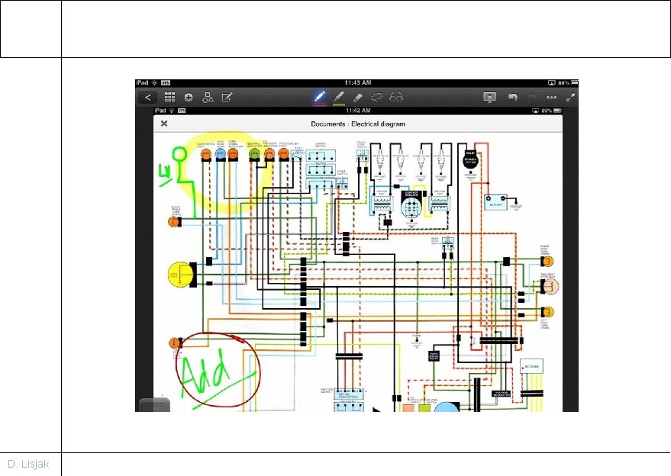This screenshot has height=476, width=671.
Task: Undo the last stroke
Action: click(x=513, y=98)
